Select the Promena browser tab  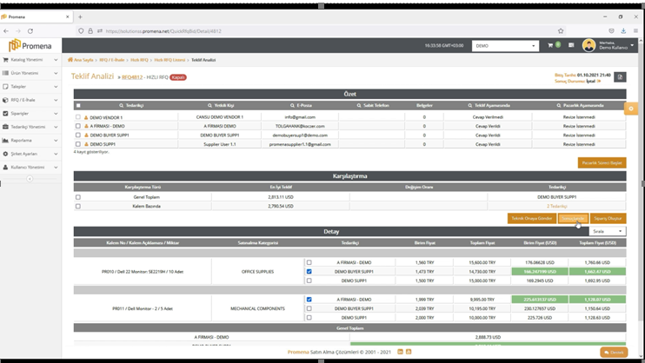point(37,16)
